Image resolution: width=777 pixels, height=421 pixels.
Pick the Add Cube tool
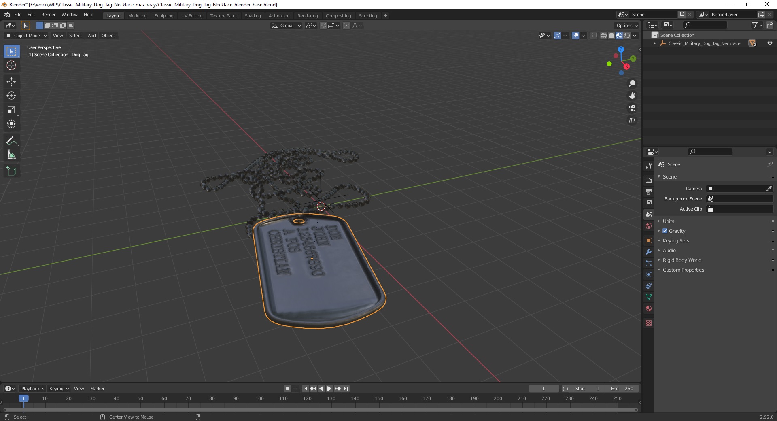click(x=11, y=171)
